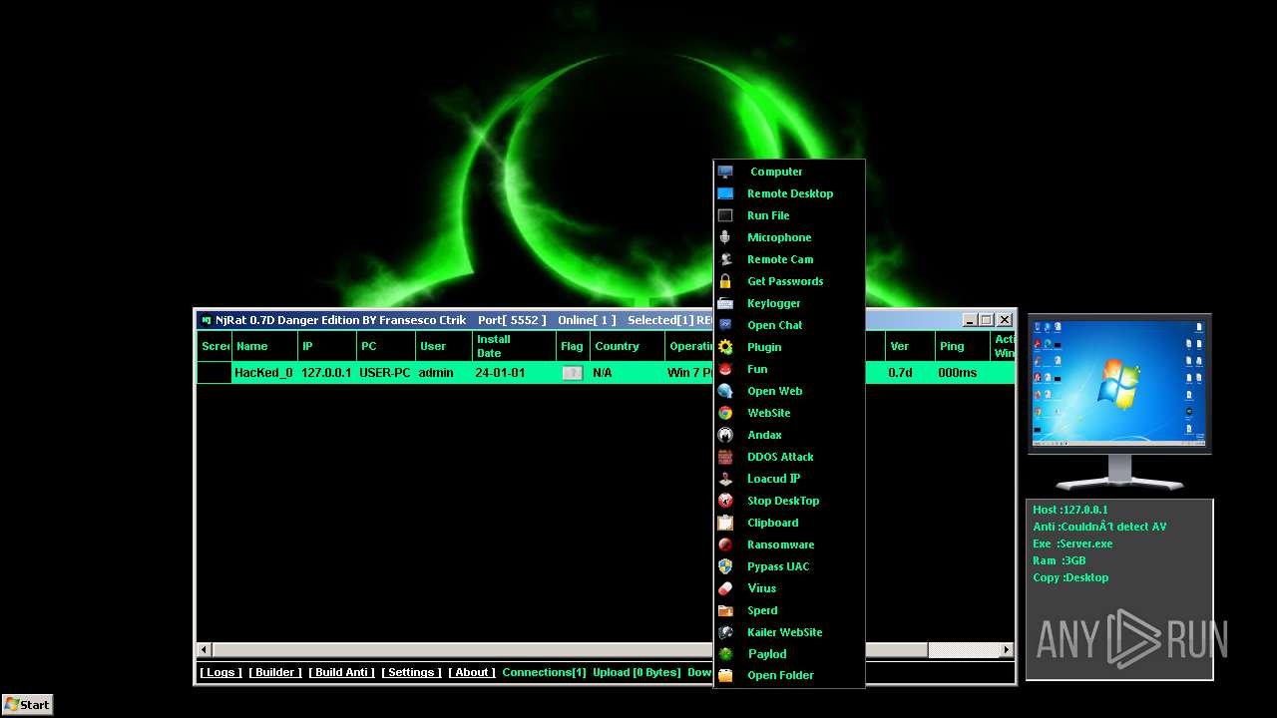Click the Host :127.0.0.1 info line

[1070, 510]
